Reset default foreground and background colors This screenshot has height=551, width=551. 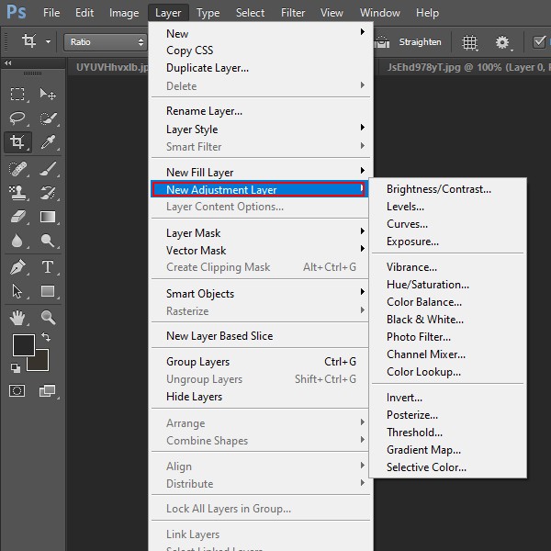[x=15, y=368]
